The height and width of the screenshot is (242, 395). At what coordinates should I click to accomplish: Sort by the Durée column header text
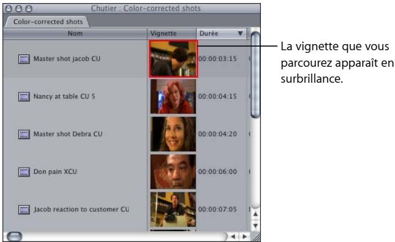pyautogui.click(x=209, y=33)
